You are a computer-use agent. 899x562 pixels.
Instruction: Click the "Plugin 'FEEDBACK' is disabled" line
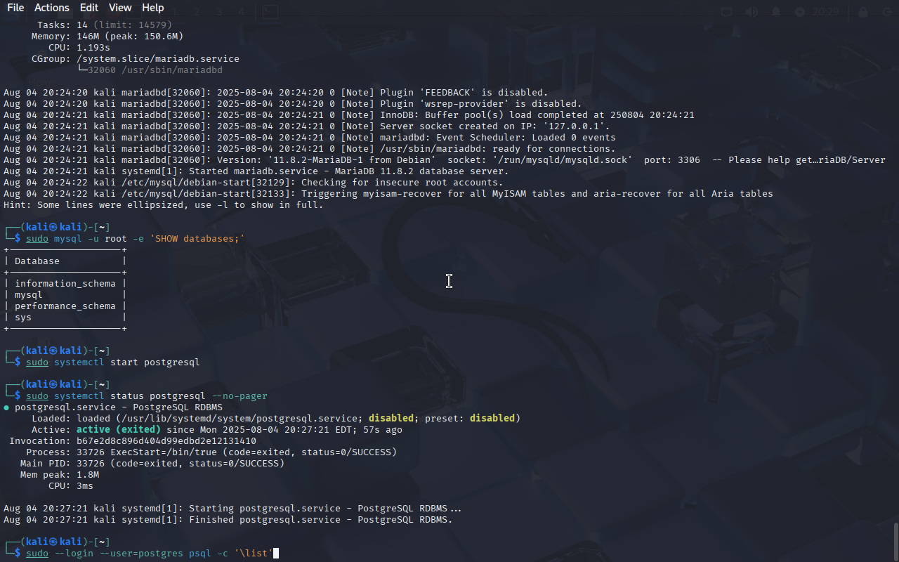point(276,93)
